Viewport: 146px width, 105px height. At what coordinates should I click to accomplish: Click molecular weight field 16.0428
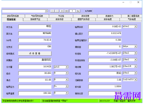click(35, 67)
